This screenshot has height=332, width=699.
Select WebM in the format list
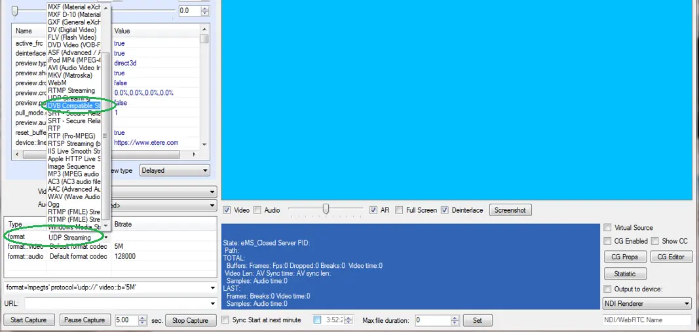pyautogui.click(x=58, y=83)
